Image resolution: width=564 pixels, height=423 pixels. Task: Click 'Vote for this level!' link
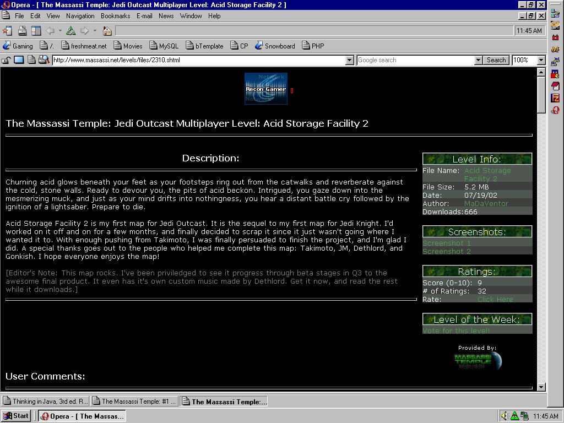tap(456, 330)
